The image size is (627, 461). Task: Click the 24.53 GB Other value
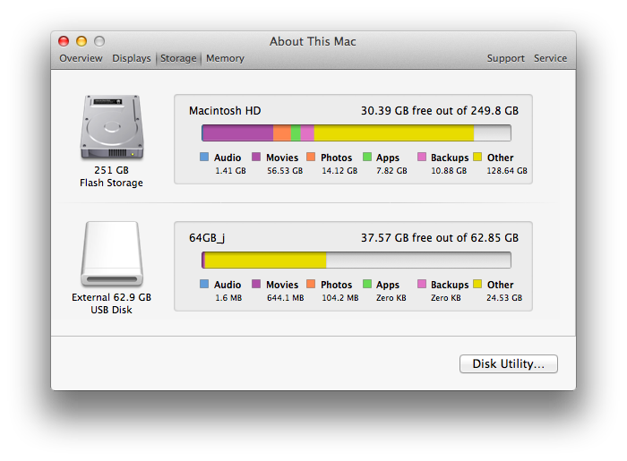tap(504, 298)
